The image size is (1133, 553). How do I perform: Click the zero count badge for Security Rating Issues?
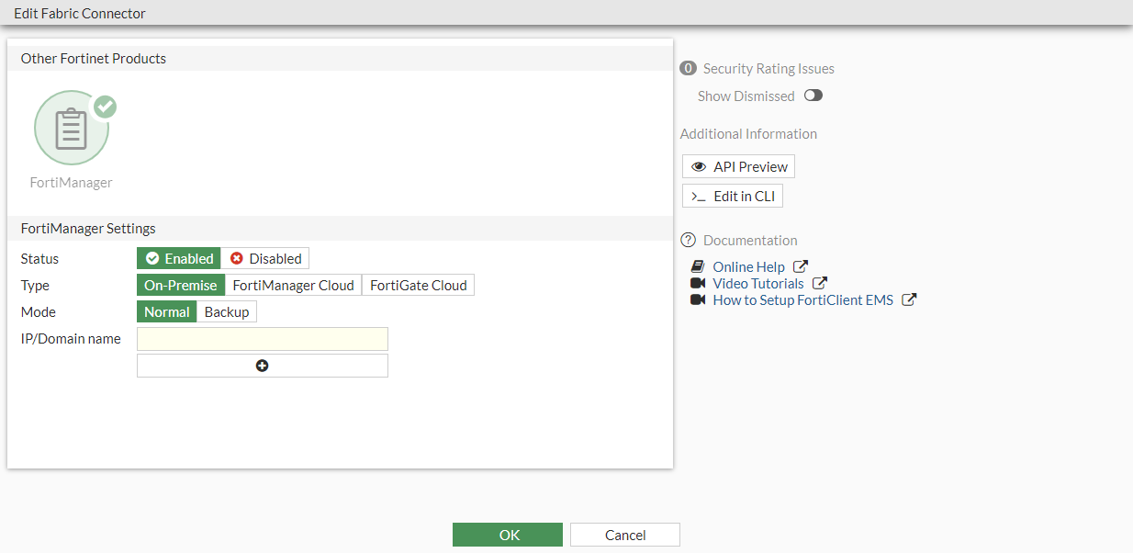click(x=689, y=68)
